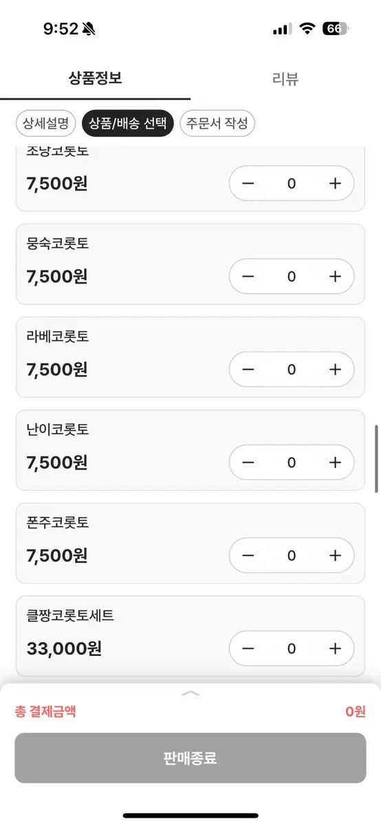381x826 pixels.
Task: Tap the gray 판매종료 button
Action: (x=190, y=758)
